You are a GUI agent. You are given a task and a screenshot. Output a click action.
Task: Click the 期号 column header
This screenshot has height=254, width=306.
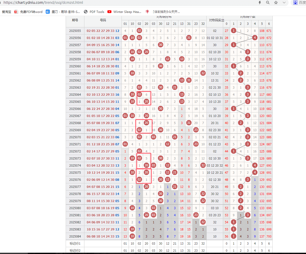coord(75,20)
